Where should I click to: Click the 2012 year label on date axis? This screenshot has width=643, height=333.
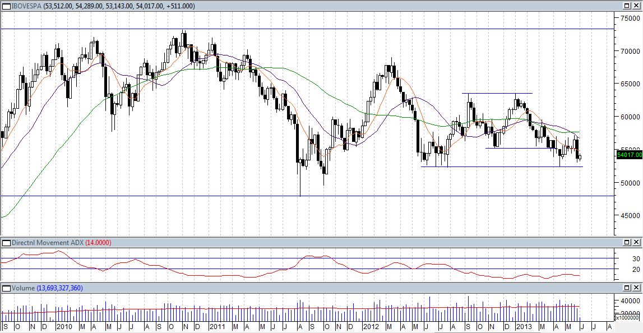(x=371, y=326)
